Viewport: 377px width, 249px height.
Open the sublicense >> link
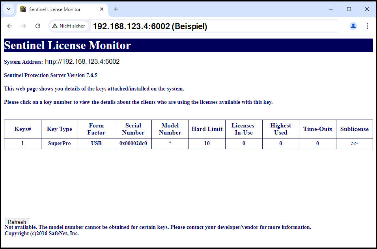[355, 144]
